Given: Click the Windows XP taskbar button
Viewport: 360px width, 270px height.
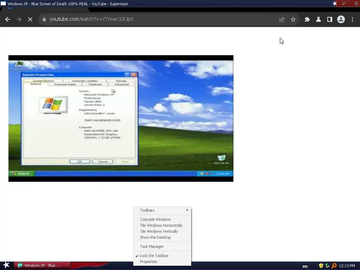Looking at the screenshot, I should coord(42,265).
